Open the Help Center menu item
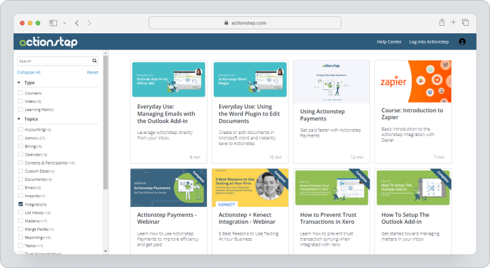 coord(389,41)
